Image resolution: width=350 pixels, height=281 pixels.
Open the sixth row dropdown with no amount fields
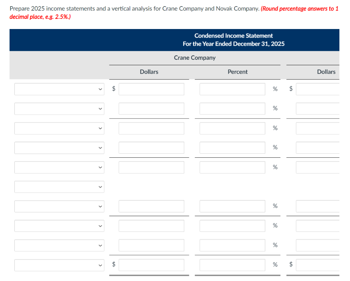(59, 187)
